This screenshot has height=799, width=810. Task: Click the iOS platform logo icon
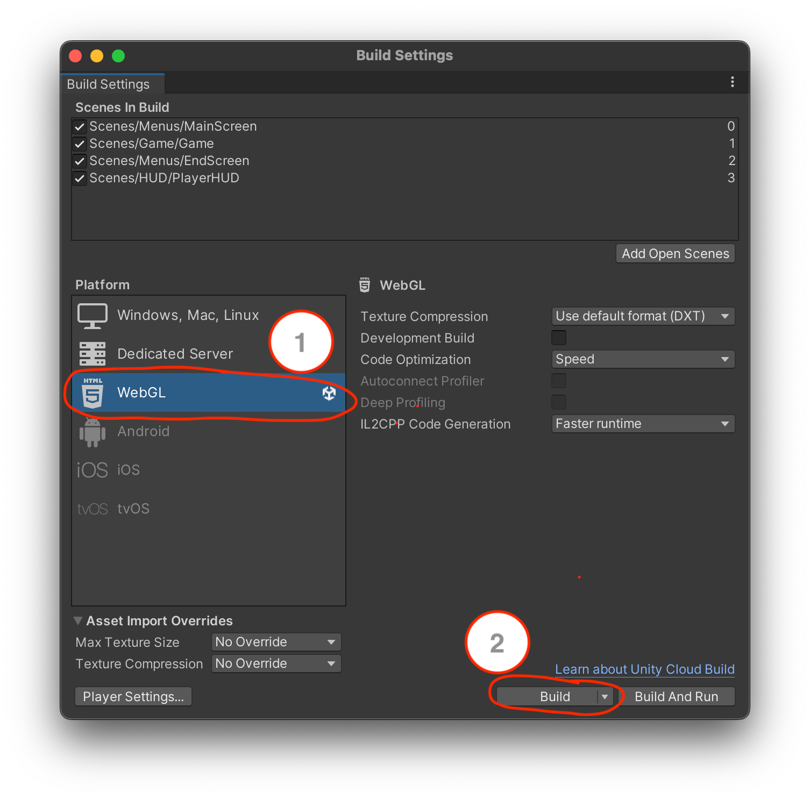(x=93, y=470)
